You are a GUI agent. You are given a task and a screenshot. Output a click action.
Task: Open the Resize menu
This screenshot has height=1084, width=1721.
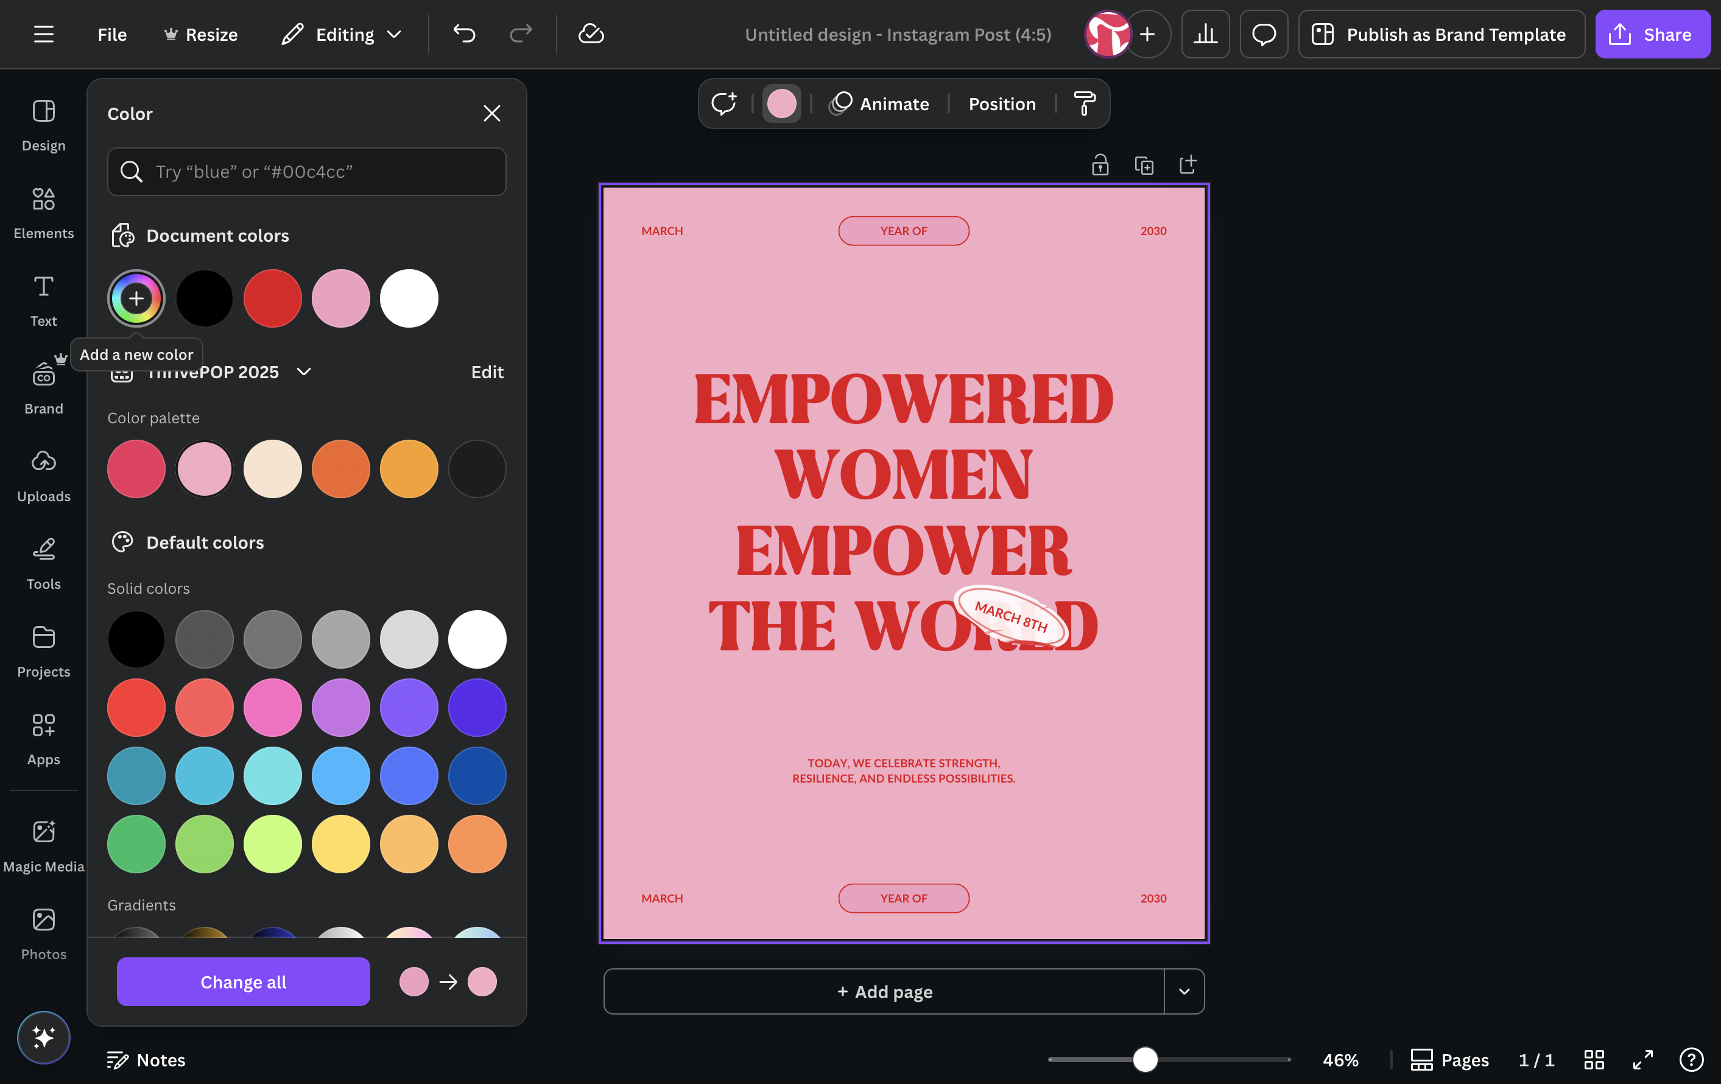(x=201, y=34)
